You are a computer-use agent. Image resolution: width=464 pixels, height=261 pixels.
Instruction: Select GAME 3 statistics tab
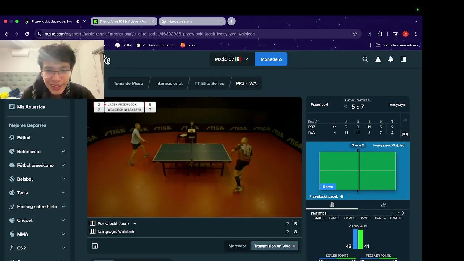[365, 218]
